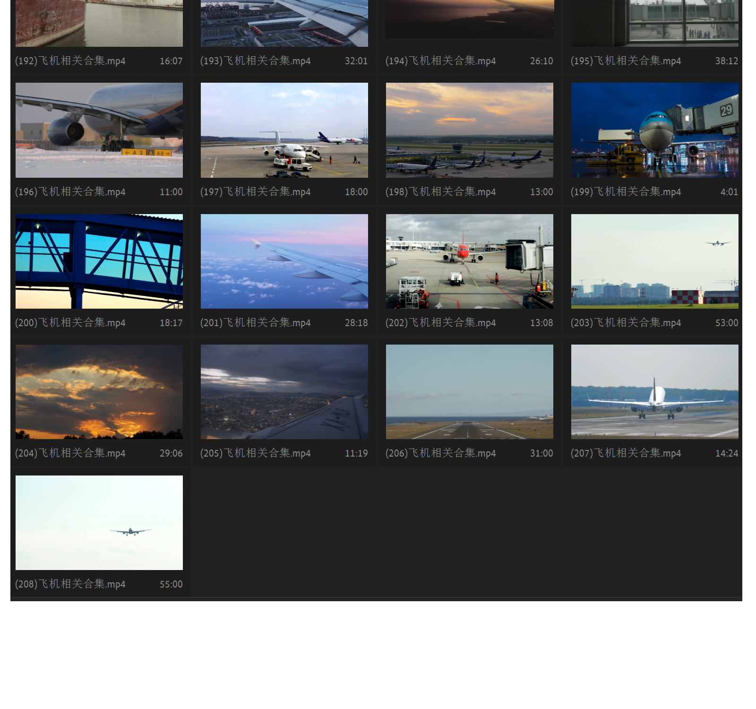
Task: Click filename (192)飞机相关合集.mp4
Action: (x=70, y=61)
